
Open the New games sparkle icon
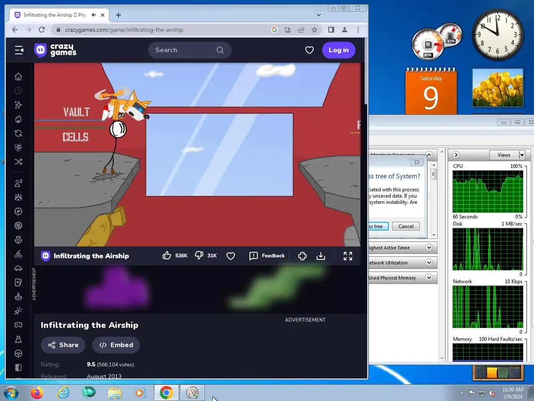point(18,105)
